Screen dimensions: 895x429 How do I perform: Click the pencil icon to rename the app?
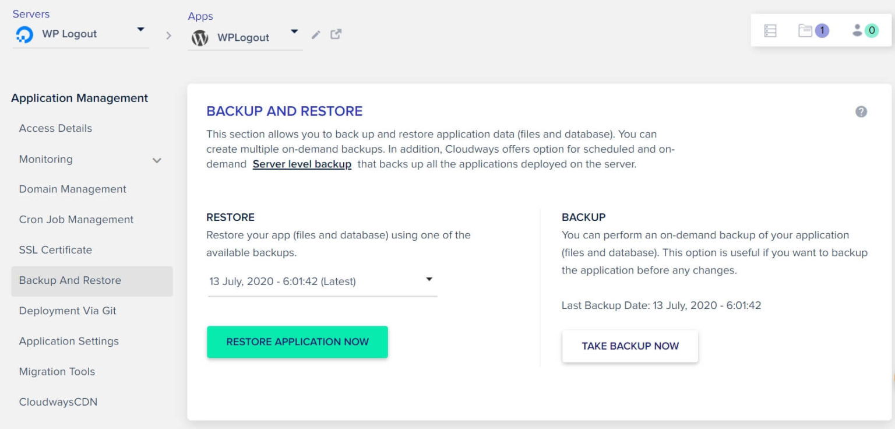[x=315, y=35]
